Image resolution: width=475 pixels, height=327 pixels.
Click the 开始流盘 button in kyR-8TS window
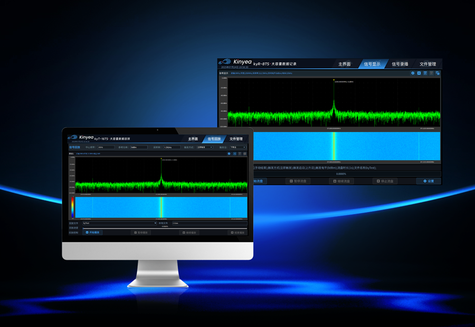260,181
